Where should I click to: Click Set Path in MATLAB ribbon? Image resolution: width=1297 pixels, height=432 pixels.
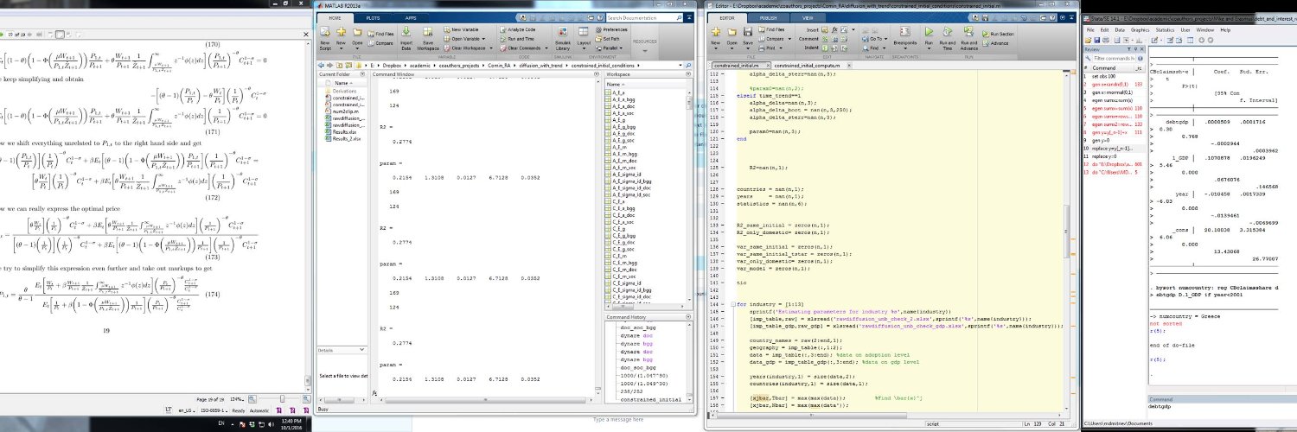point(607,38)
